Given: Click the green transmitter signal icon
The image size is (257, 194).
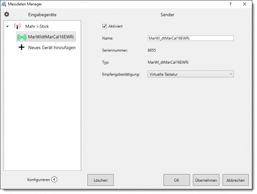Looking at the screenshot, I should (x=22, y=37).
